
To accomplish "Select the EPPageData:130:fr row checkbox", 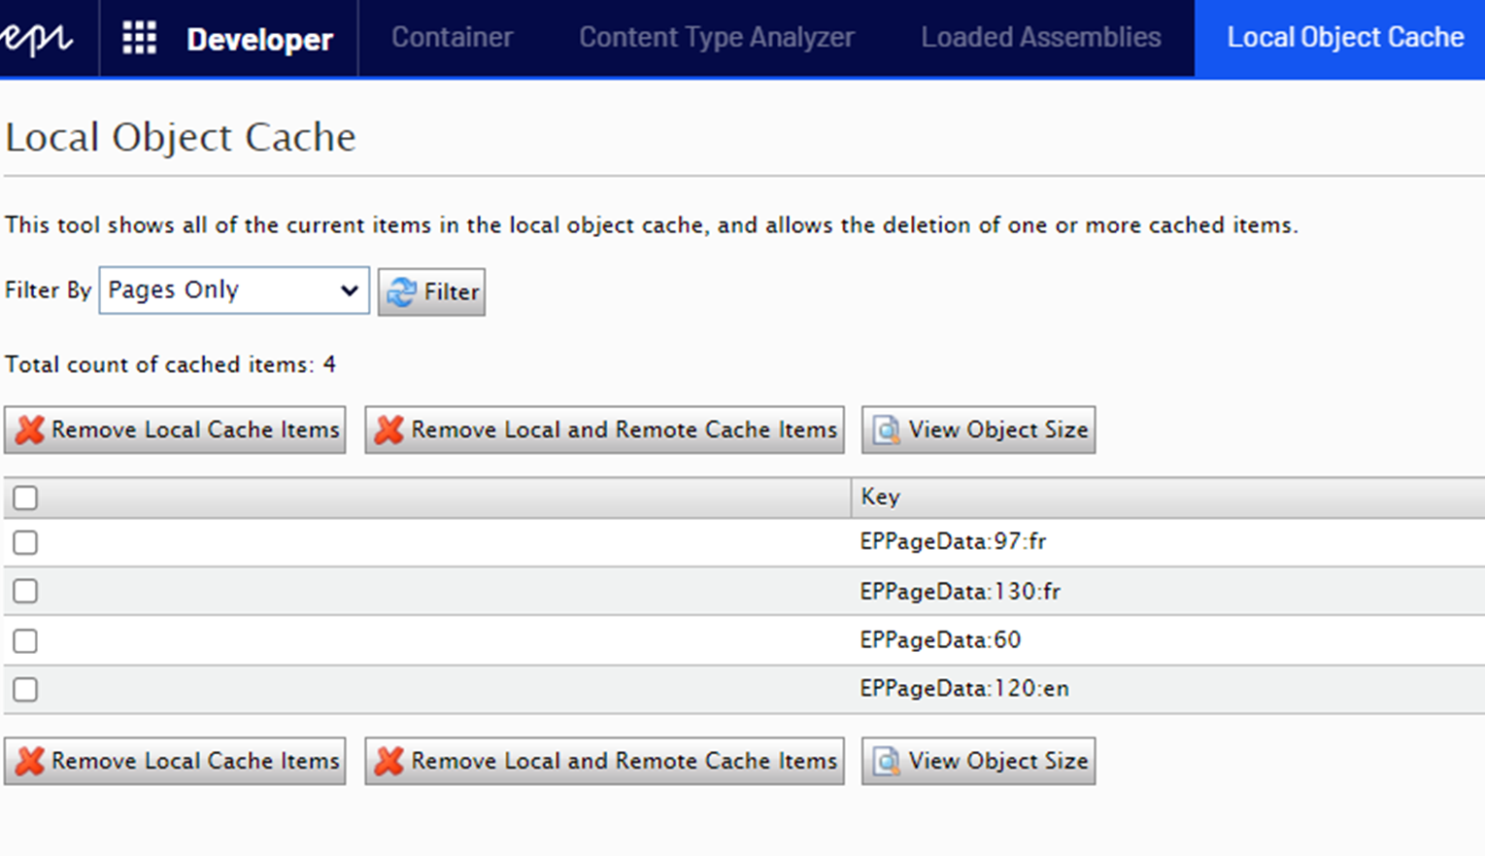I will coord(25,591).
